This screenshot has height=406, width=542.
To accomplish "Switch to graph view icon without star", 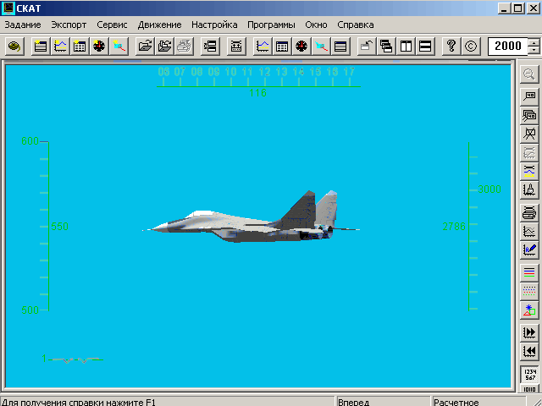I will tap(263, 46).
